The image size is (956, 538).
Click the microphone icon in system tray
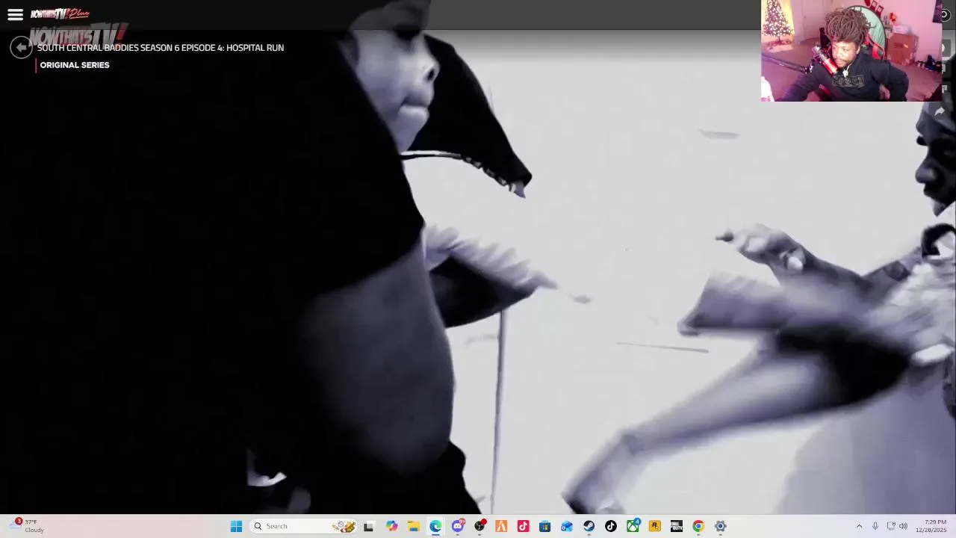click(875, 526)
